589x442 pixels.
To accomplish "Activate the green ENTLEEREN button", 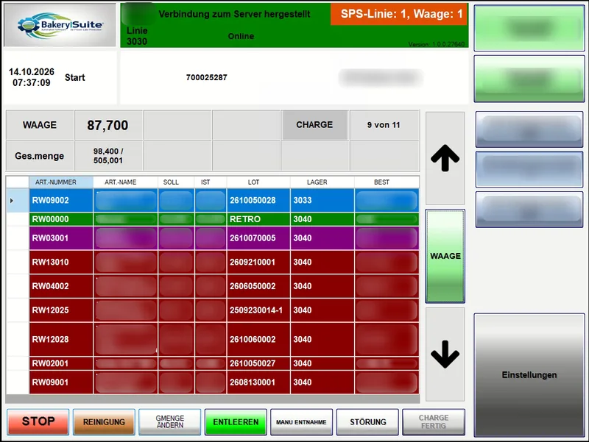I will point(236,421).
